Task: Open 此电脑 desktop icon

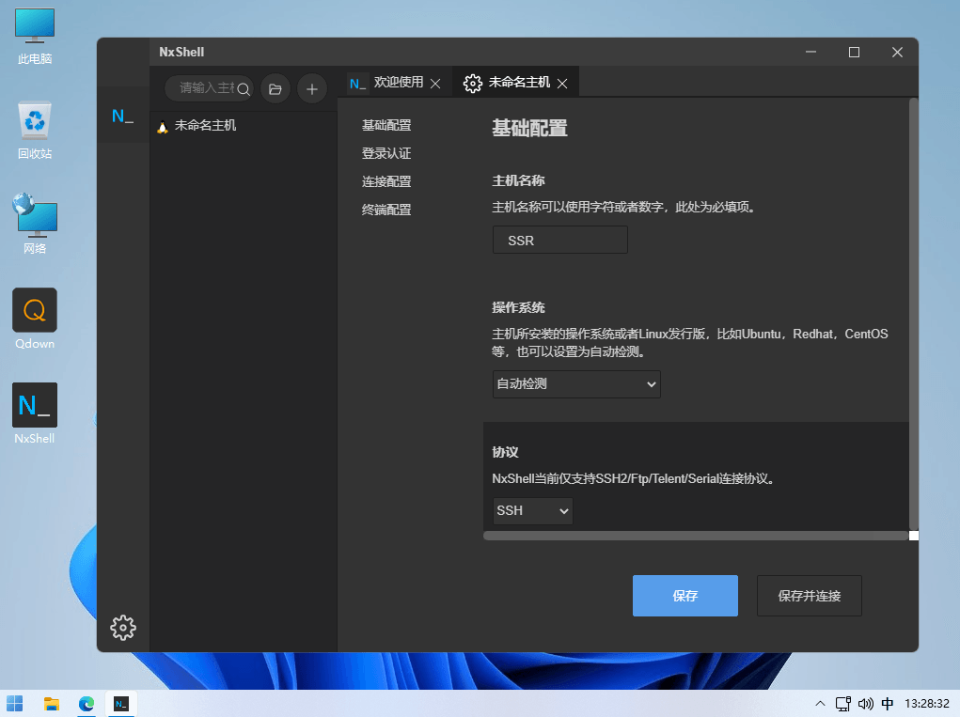Action: [x=35, y=37]
